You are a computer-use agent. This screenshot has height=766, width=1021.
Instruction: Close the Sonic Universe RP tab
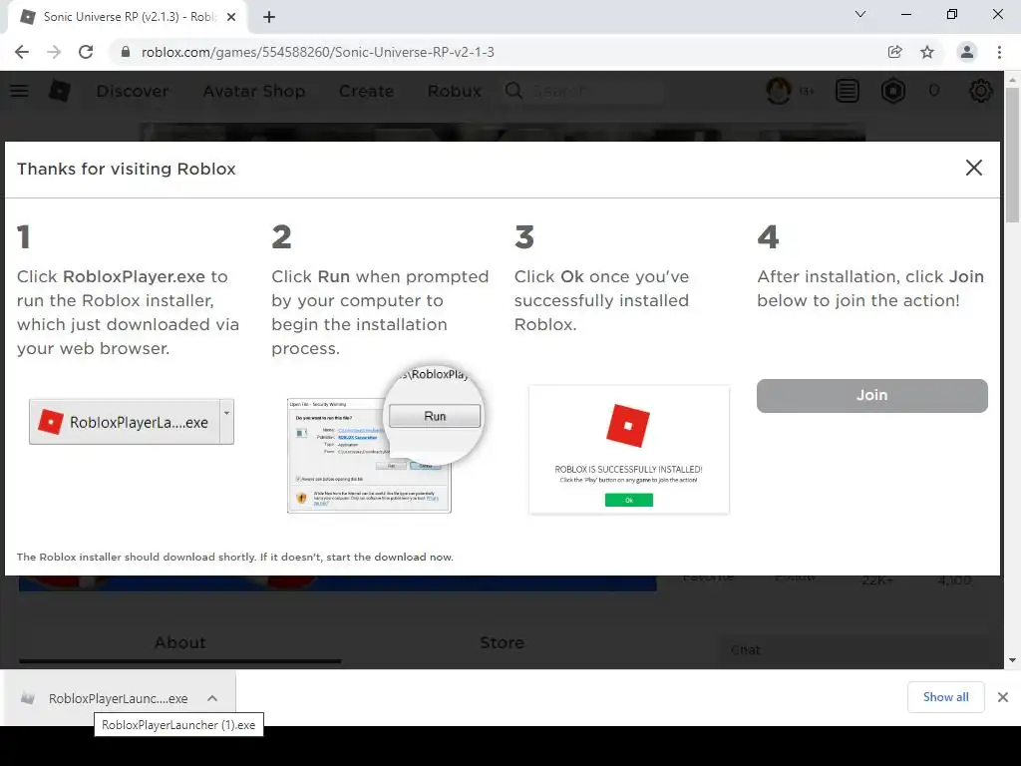(231, 17)
